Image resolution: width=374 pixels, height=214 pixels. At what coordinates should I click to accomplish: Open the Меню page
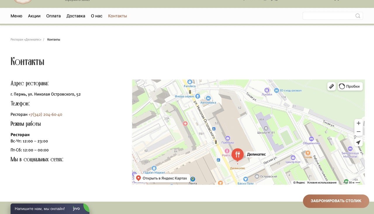click(16, 16)
